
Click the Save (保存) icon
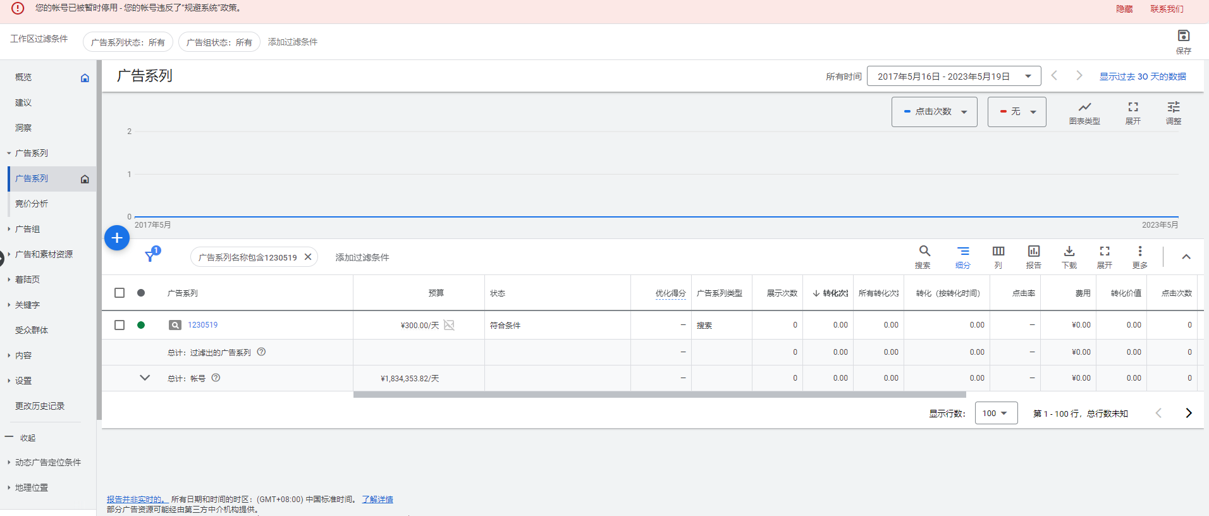coord(1183,36)
